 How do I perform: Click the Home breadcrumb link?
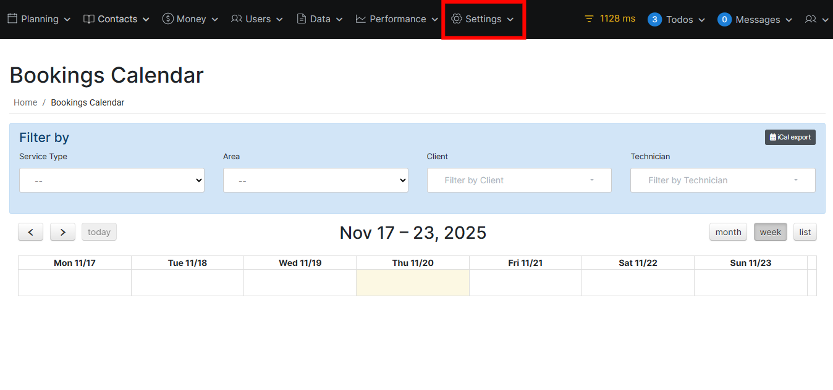click(x=25, y=102)
